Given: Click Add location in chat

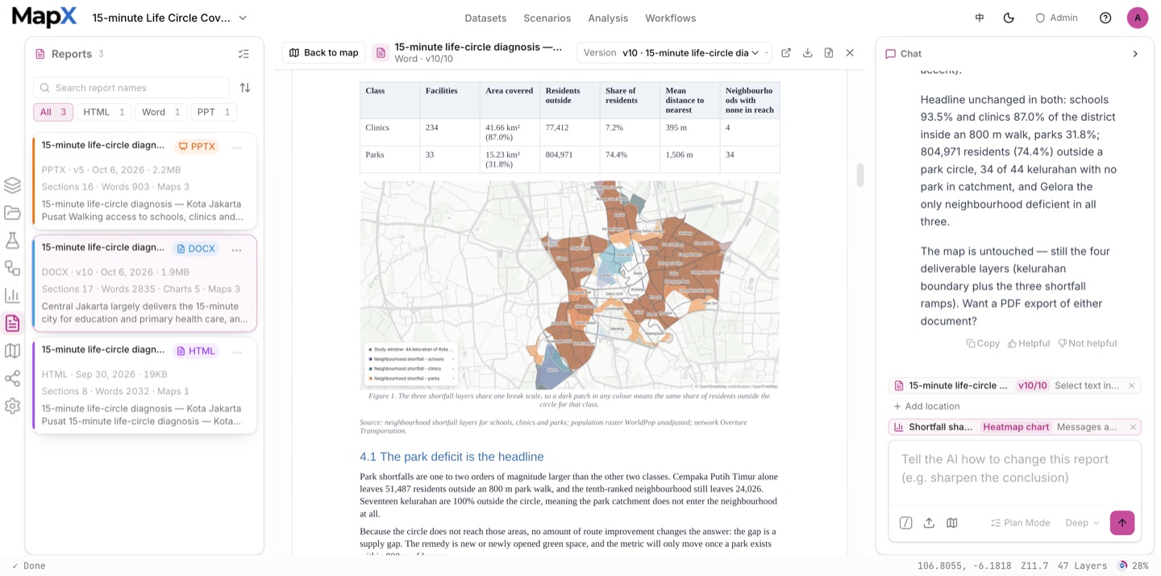Looking at the screenshot, I should click(x=926, y=406).
